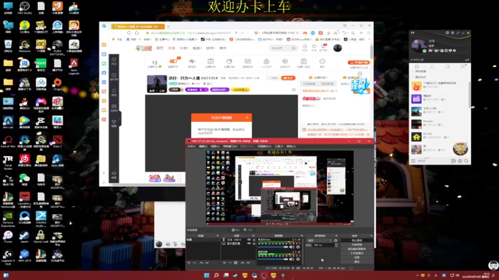The height and width of the screenshot is (280, 499).
Task: Open OBS Studio desktop shortcut
Action: (24, 8)
